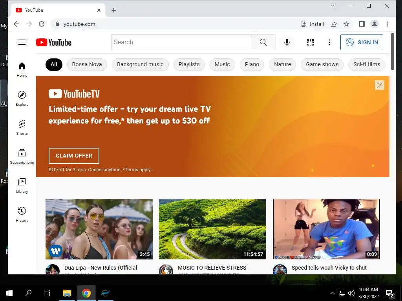
Task: Select the Music chip
Action: (222, 65)
